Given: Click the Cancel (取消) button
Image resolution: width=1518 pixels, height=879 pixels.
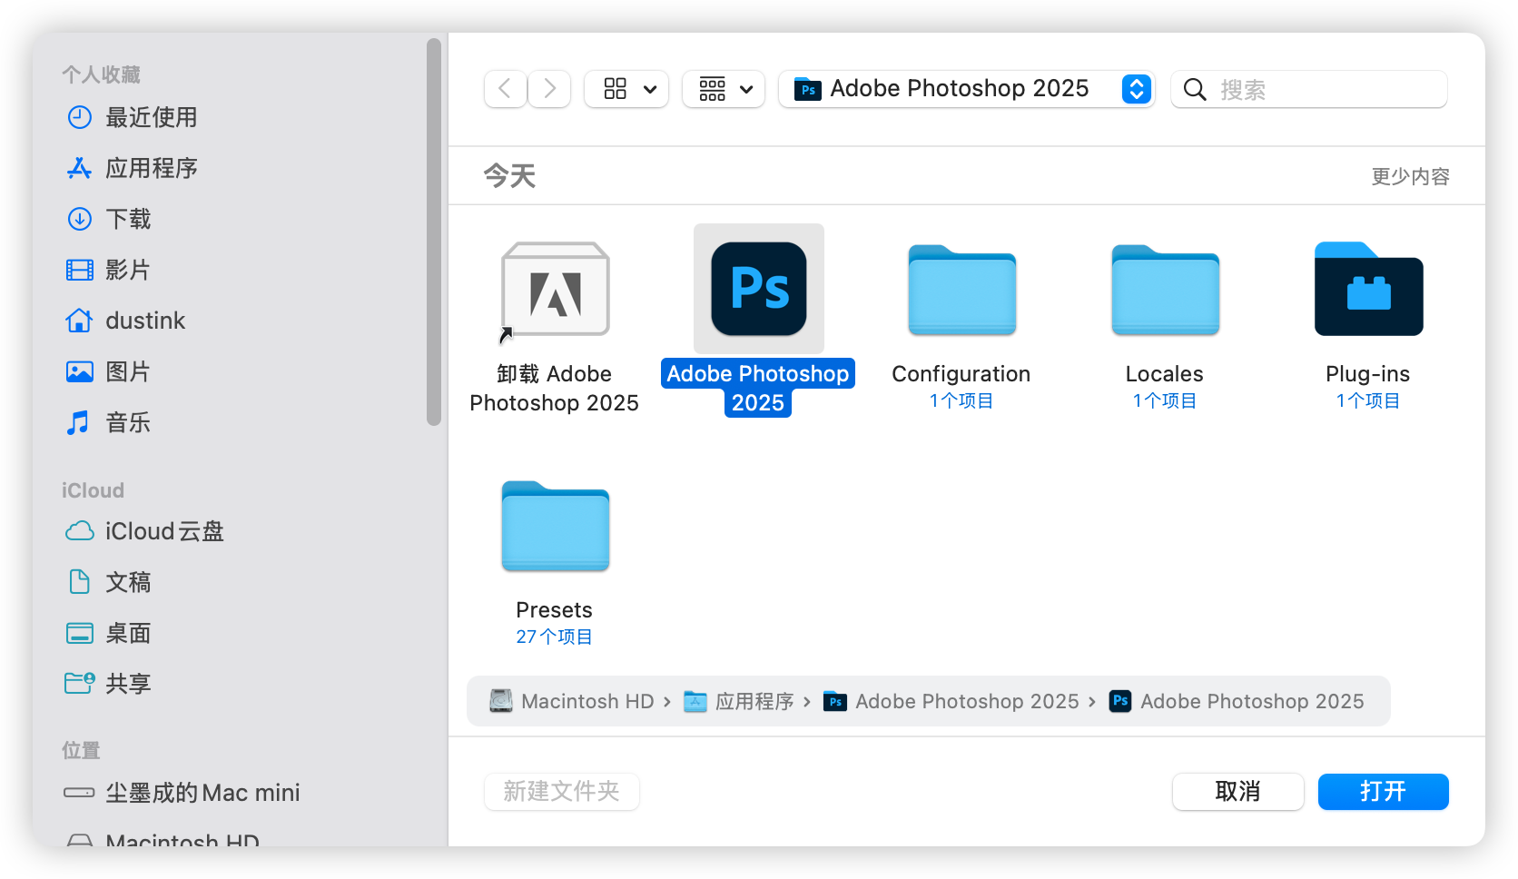Looking at the screenshot, I should [1238, 792].
